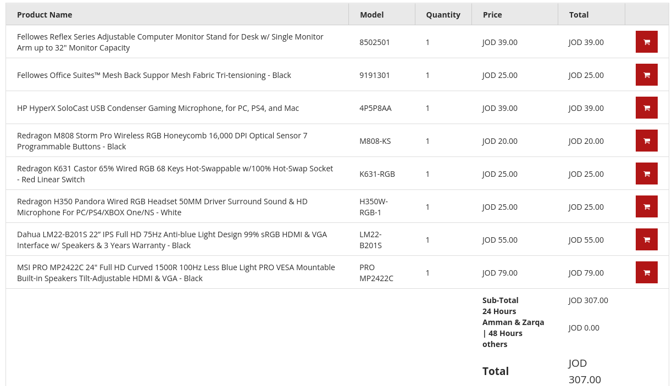
Task: Add Redragon K631 Castor keyboard to cart
Action: point(646,174)
